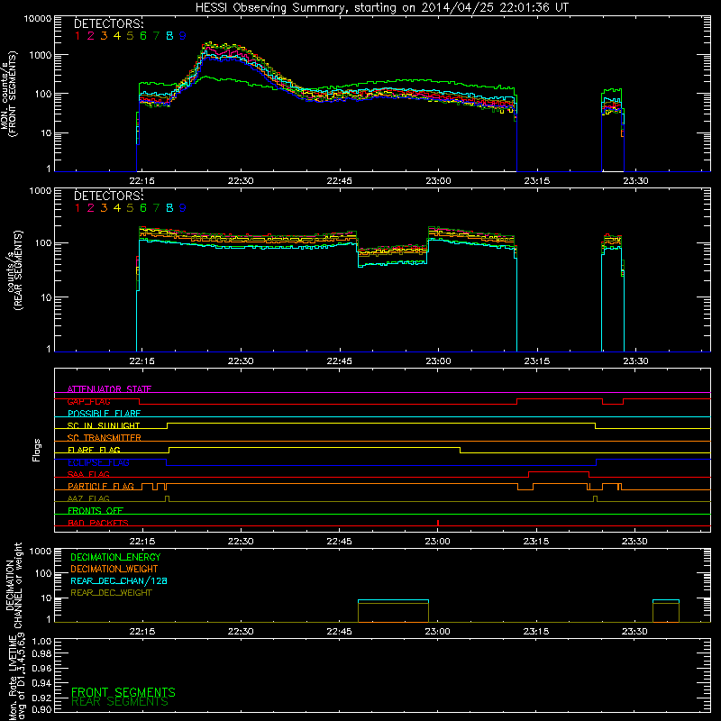721x721 pixels.
Task: Select orange detector 3 in front segments legend
Action: pos(104,36)
